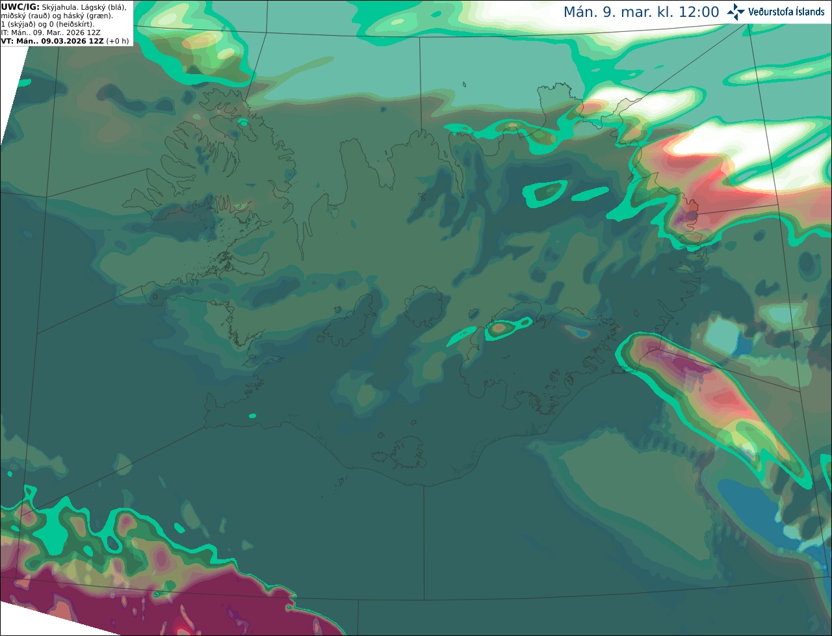Click the valid time line 'VT: Mán.. 09.03.2026 12Z (+0 h)'
This screenshot has height=636, width=832.
(x=65, y=41)
